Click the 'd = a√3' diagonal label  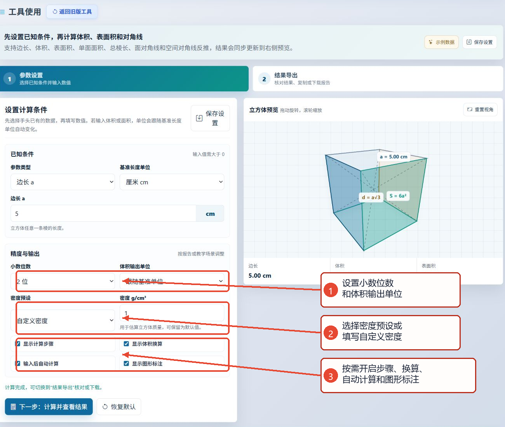(x=371, y=198)
